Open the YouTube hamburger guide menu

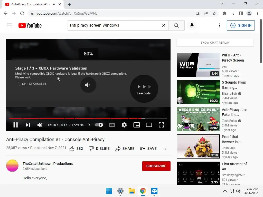[9, 25]
